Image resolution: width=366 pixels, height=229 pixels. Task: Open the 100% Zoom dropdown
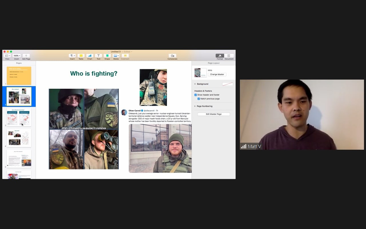pyautogui.click(x=17, y=56)
